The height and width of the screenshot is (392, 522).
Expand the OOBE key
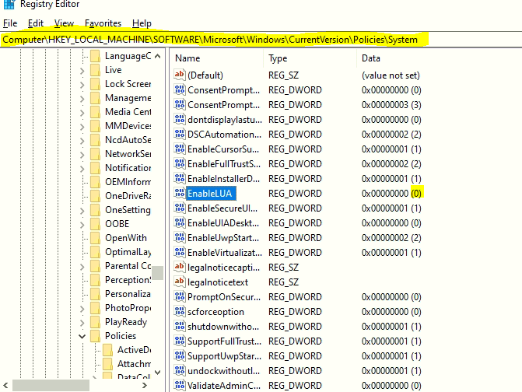82,225
